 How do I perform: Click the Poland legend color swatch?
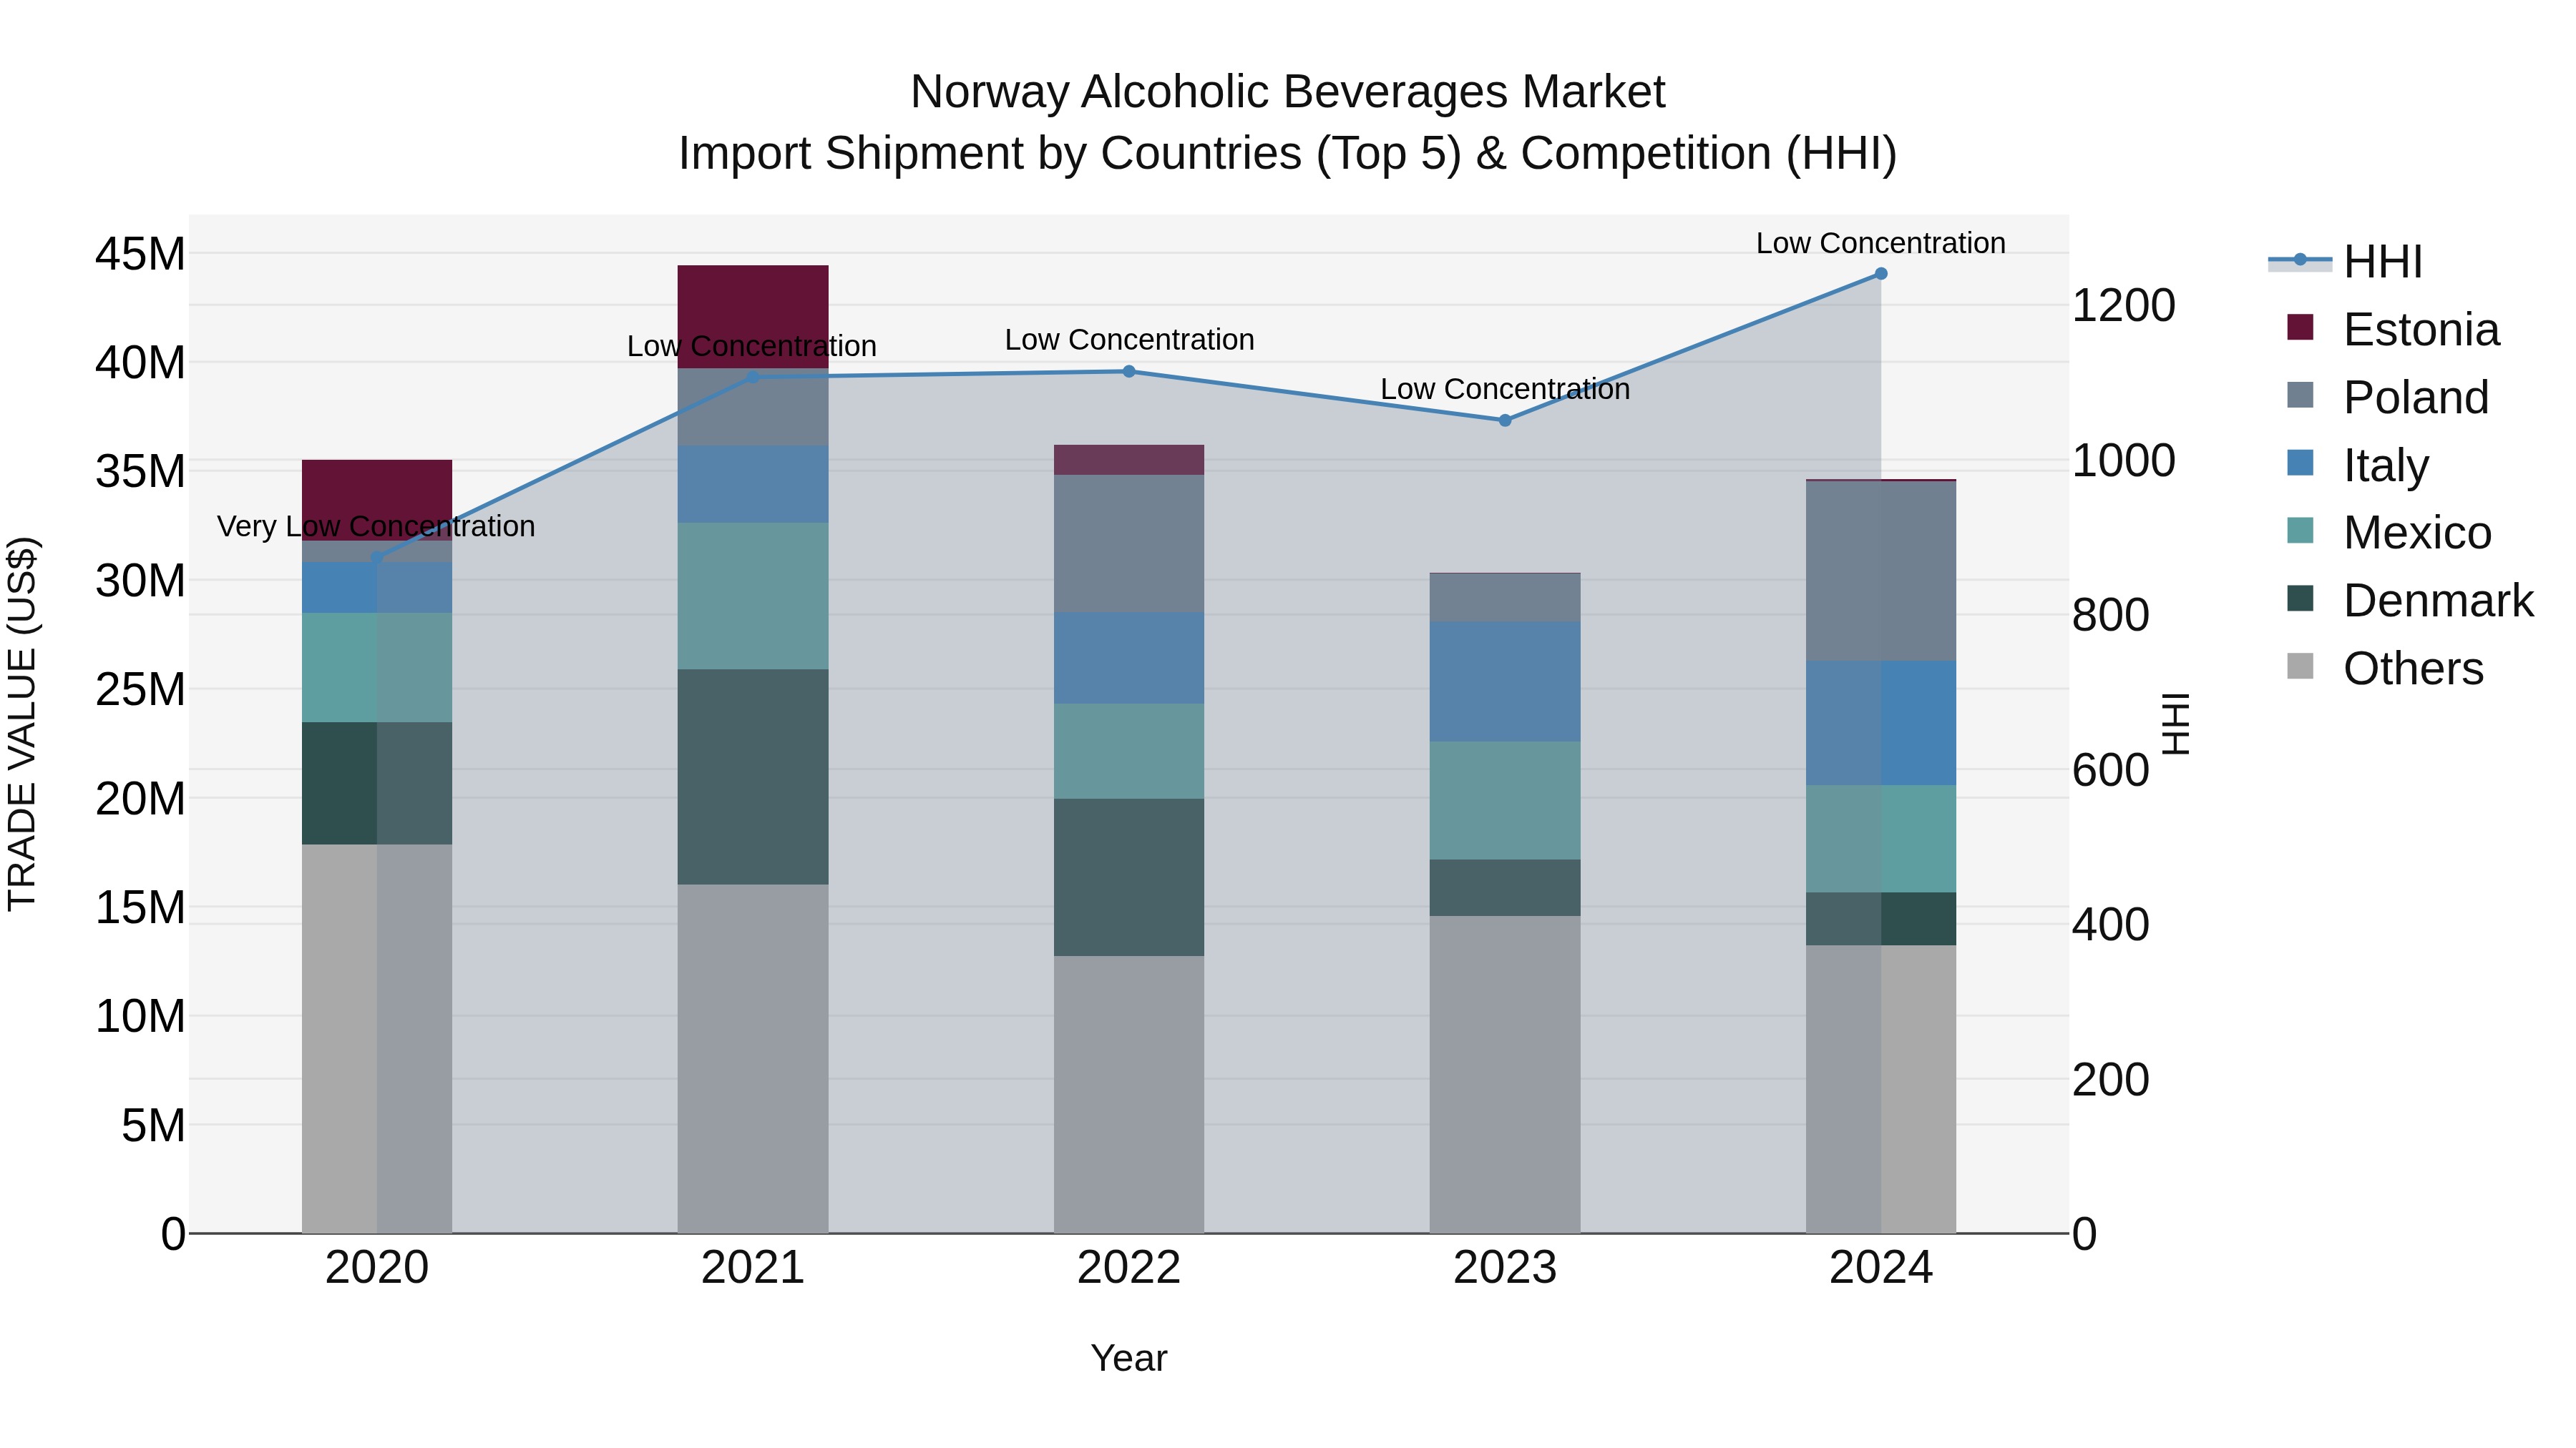(x=2300, y=395)
